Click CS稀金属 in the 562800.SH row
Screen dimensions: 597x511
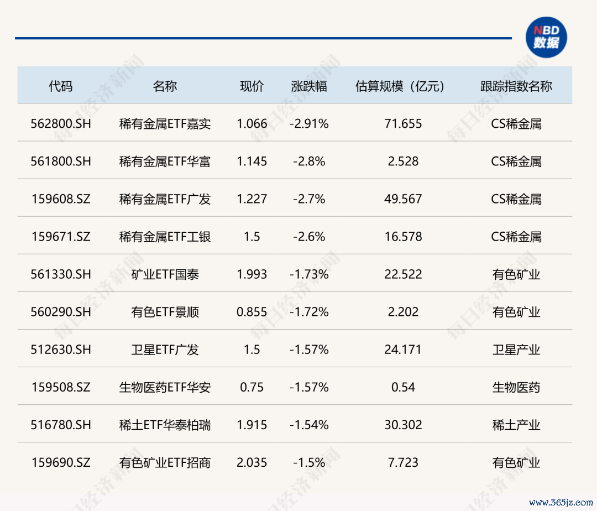click(516, 124)
